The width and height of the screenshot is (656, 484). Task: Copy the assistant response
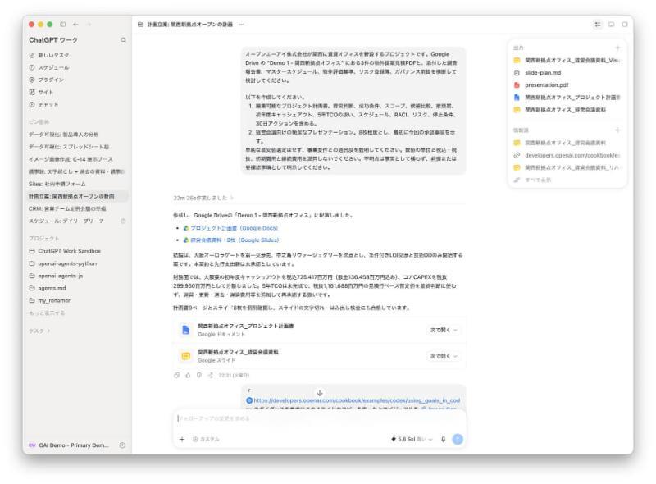click(176, 375)
